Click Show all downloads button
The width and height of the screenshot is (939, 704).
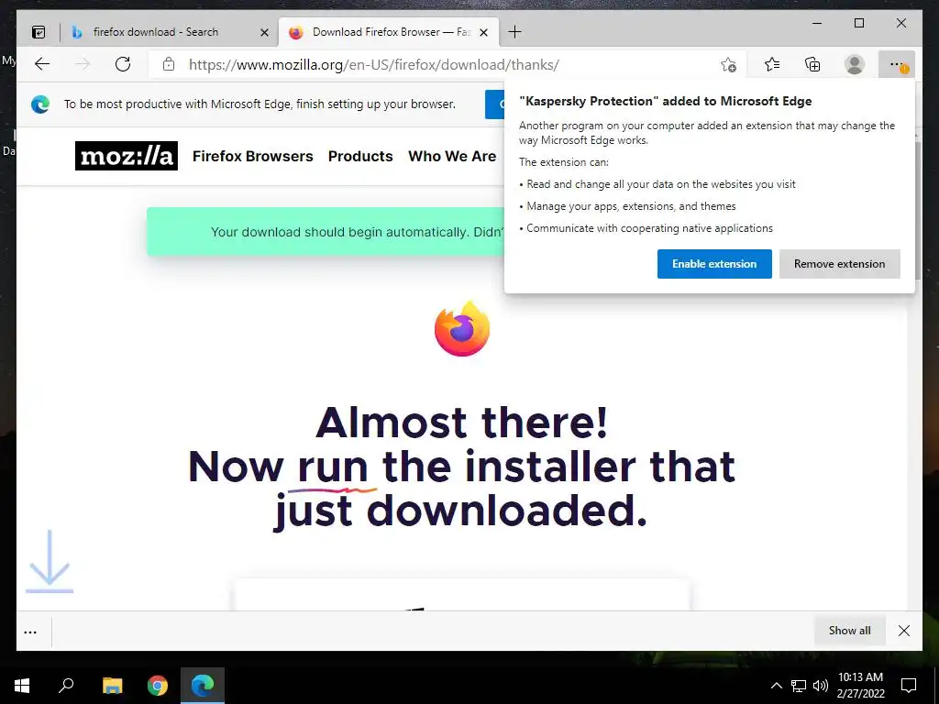pyautogui.click(x=849, y=631)
